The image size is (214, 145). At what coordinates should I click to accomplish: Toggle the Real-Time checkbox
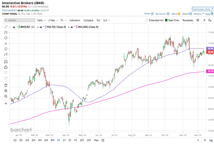pos(166,20)
